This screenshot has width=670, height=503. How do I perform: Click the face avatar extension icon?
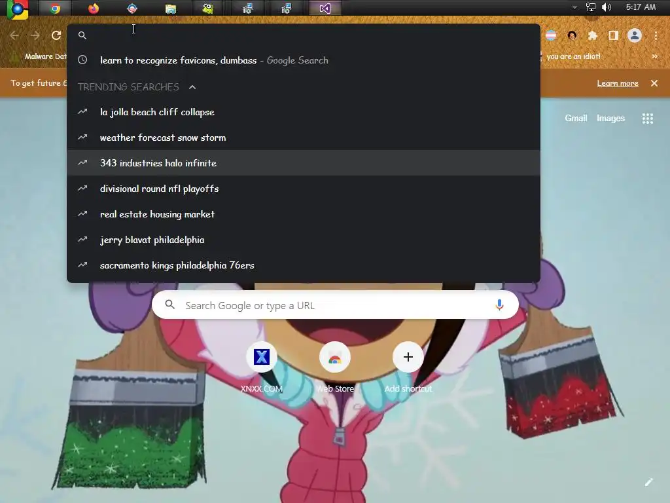click(x=572, y=35)
